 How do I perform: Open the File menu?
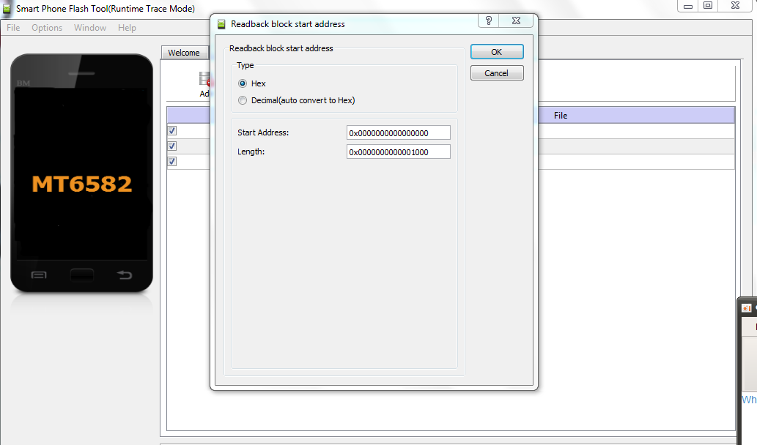tap(13, 28)
